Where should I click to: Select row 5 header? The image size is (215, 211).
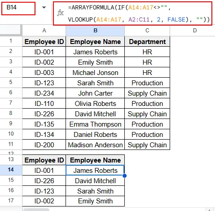coord(11,83)
